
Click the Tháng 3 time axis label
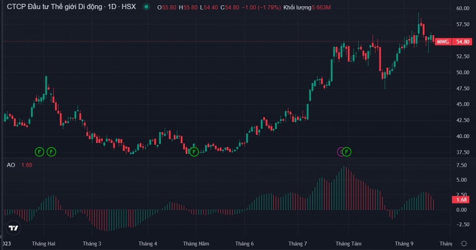[92, 244]
